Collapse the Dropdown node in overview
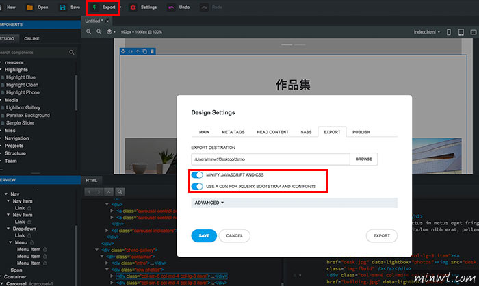This screenshot has width=479, height=286. pos(8,229)
